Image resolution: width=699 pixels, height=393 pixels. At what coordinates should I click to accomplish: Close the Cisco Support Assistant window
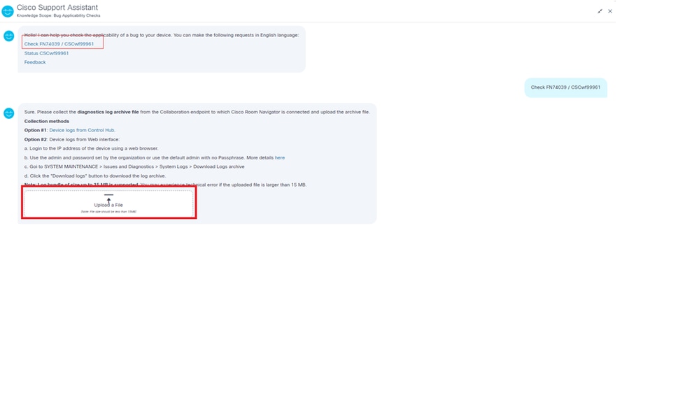click(x=610, y=11)
